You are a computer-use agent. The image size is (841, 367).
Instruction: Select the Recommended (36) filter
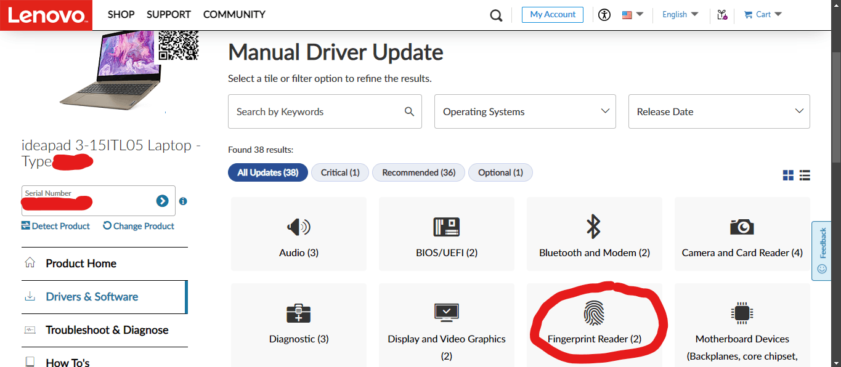[419, 172]
